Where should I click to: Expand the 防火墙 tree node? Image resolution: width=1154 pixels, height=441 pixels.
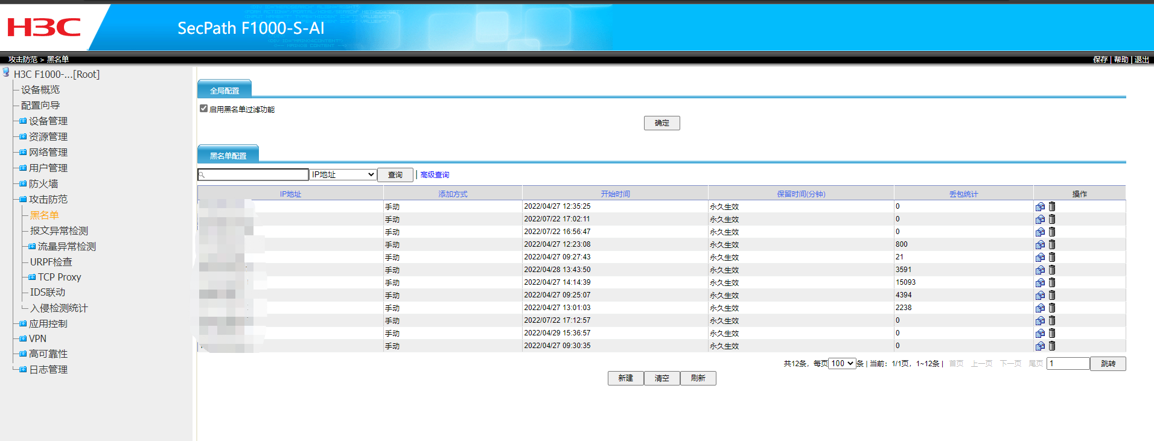pos(23,184)
